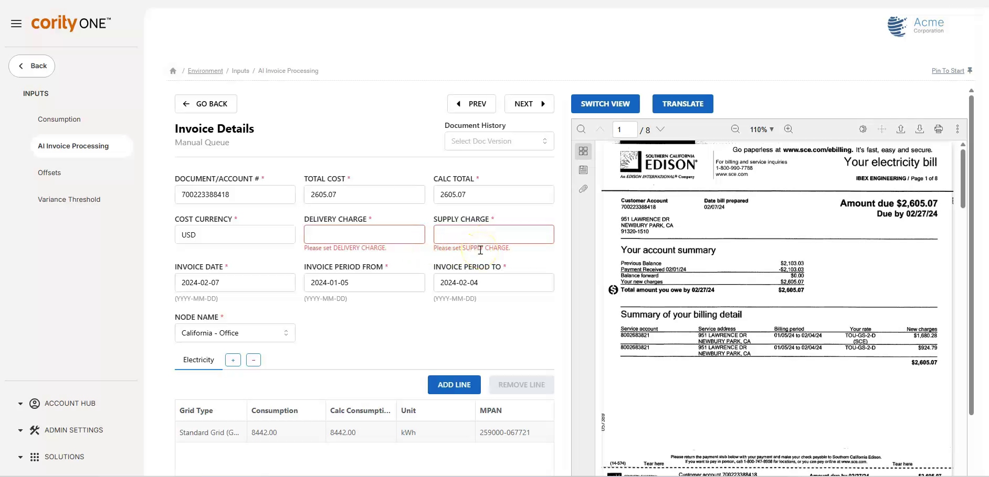Image resolution: width=989 pixels, height=477 pixels.
Task: Open the Environment breadcrumb link
Action: pyautogui.click(x=205, y=70)
